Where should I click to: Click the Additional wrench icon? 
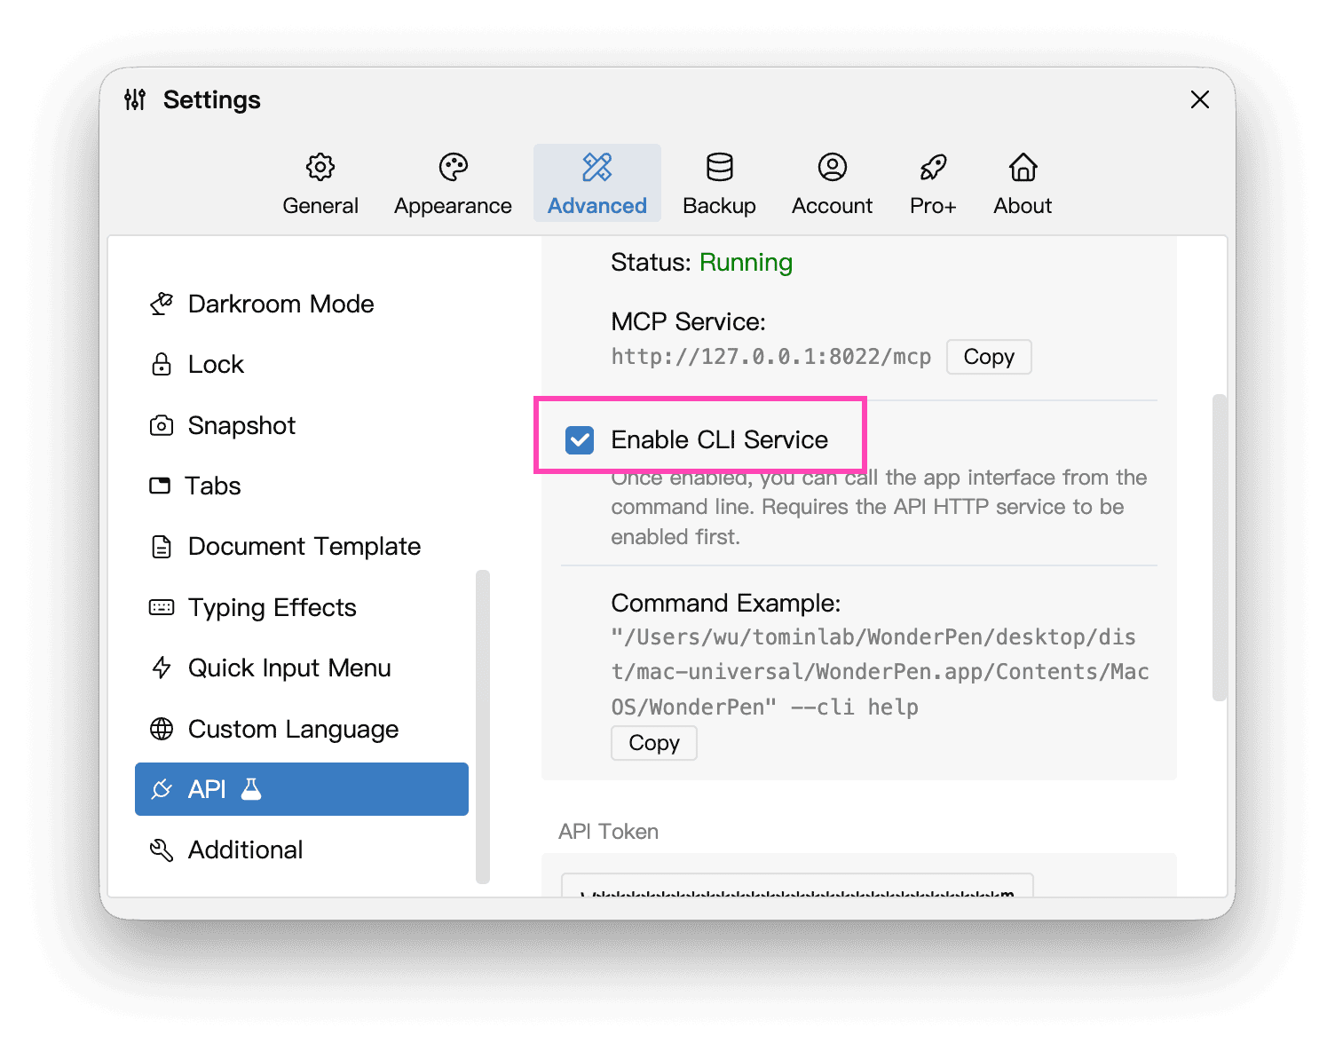[x=162, y=850]
